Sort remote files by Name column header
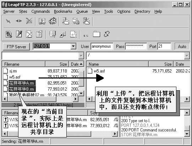 118,64
